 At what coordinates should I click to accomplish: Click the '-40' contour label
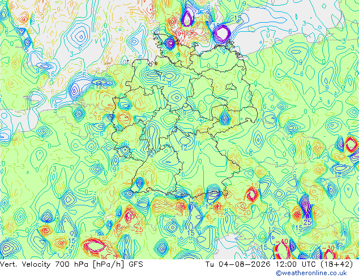click(281, 242)
